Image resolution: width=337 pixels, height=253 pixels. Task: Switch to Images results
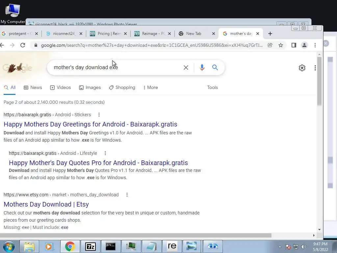[x=90, y=88]
